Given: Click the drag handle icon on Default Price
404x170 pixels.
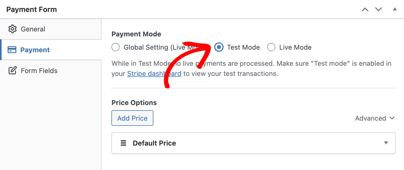Looking at the screenshot, I should coord(123,143).
